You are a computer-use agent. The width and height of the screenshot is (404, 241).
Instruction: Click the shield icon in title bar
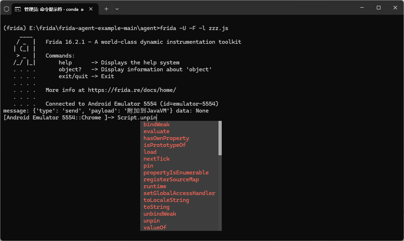7,9
